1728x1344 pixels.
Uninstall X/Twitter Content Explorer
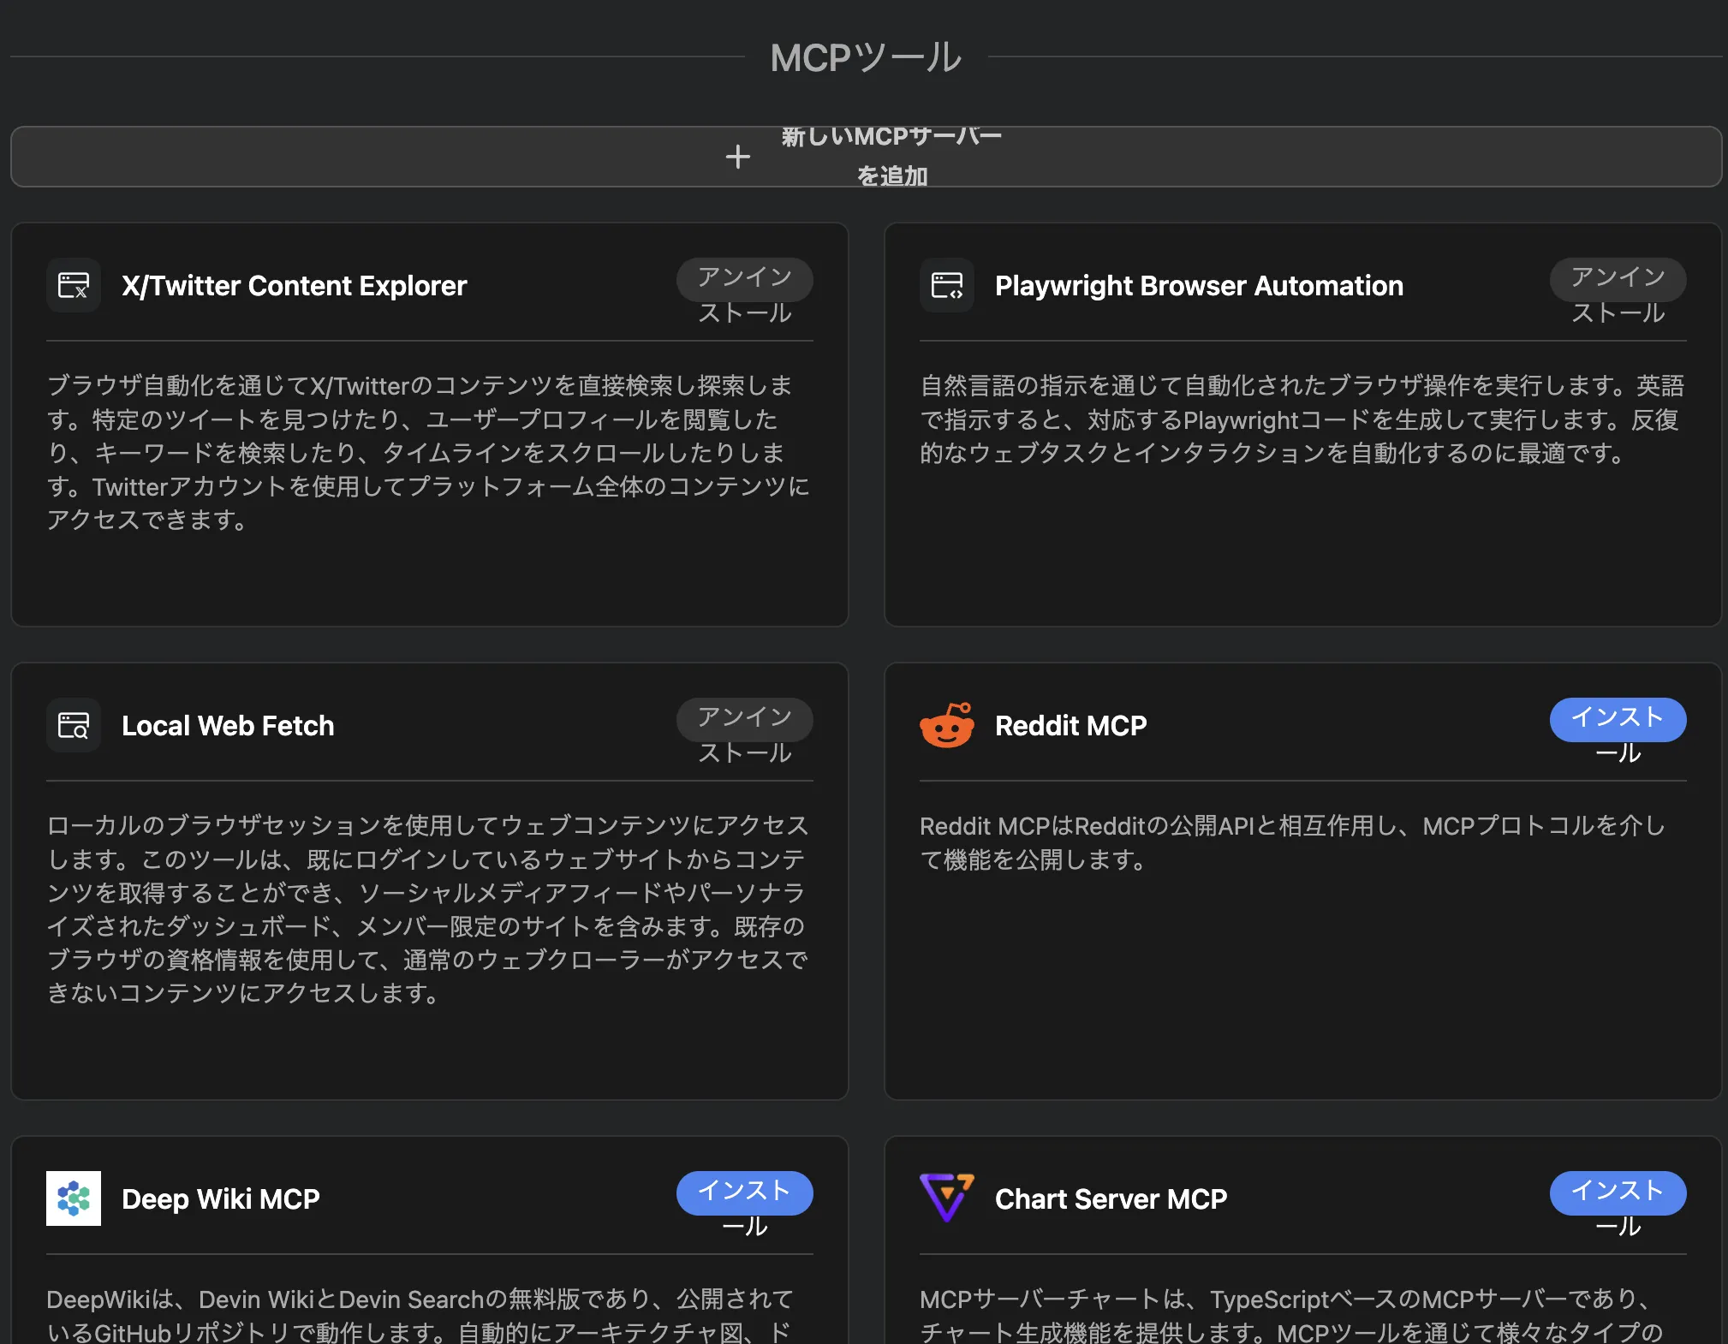[x=744, y=281]
